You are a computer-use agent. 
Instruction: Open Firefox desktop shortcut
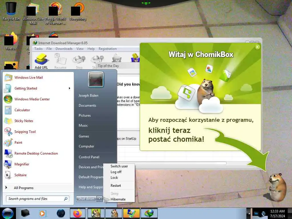pos(11,41)
